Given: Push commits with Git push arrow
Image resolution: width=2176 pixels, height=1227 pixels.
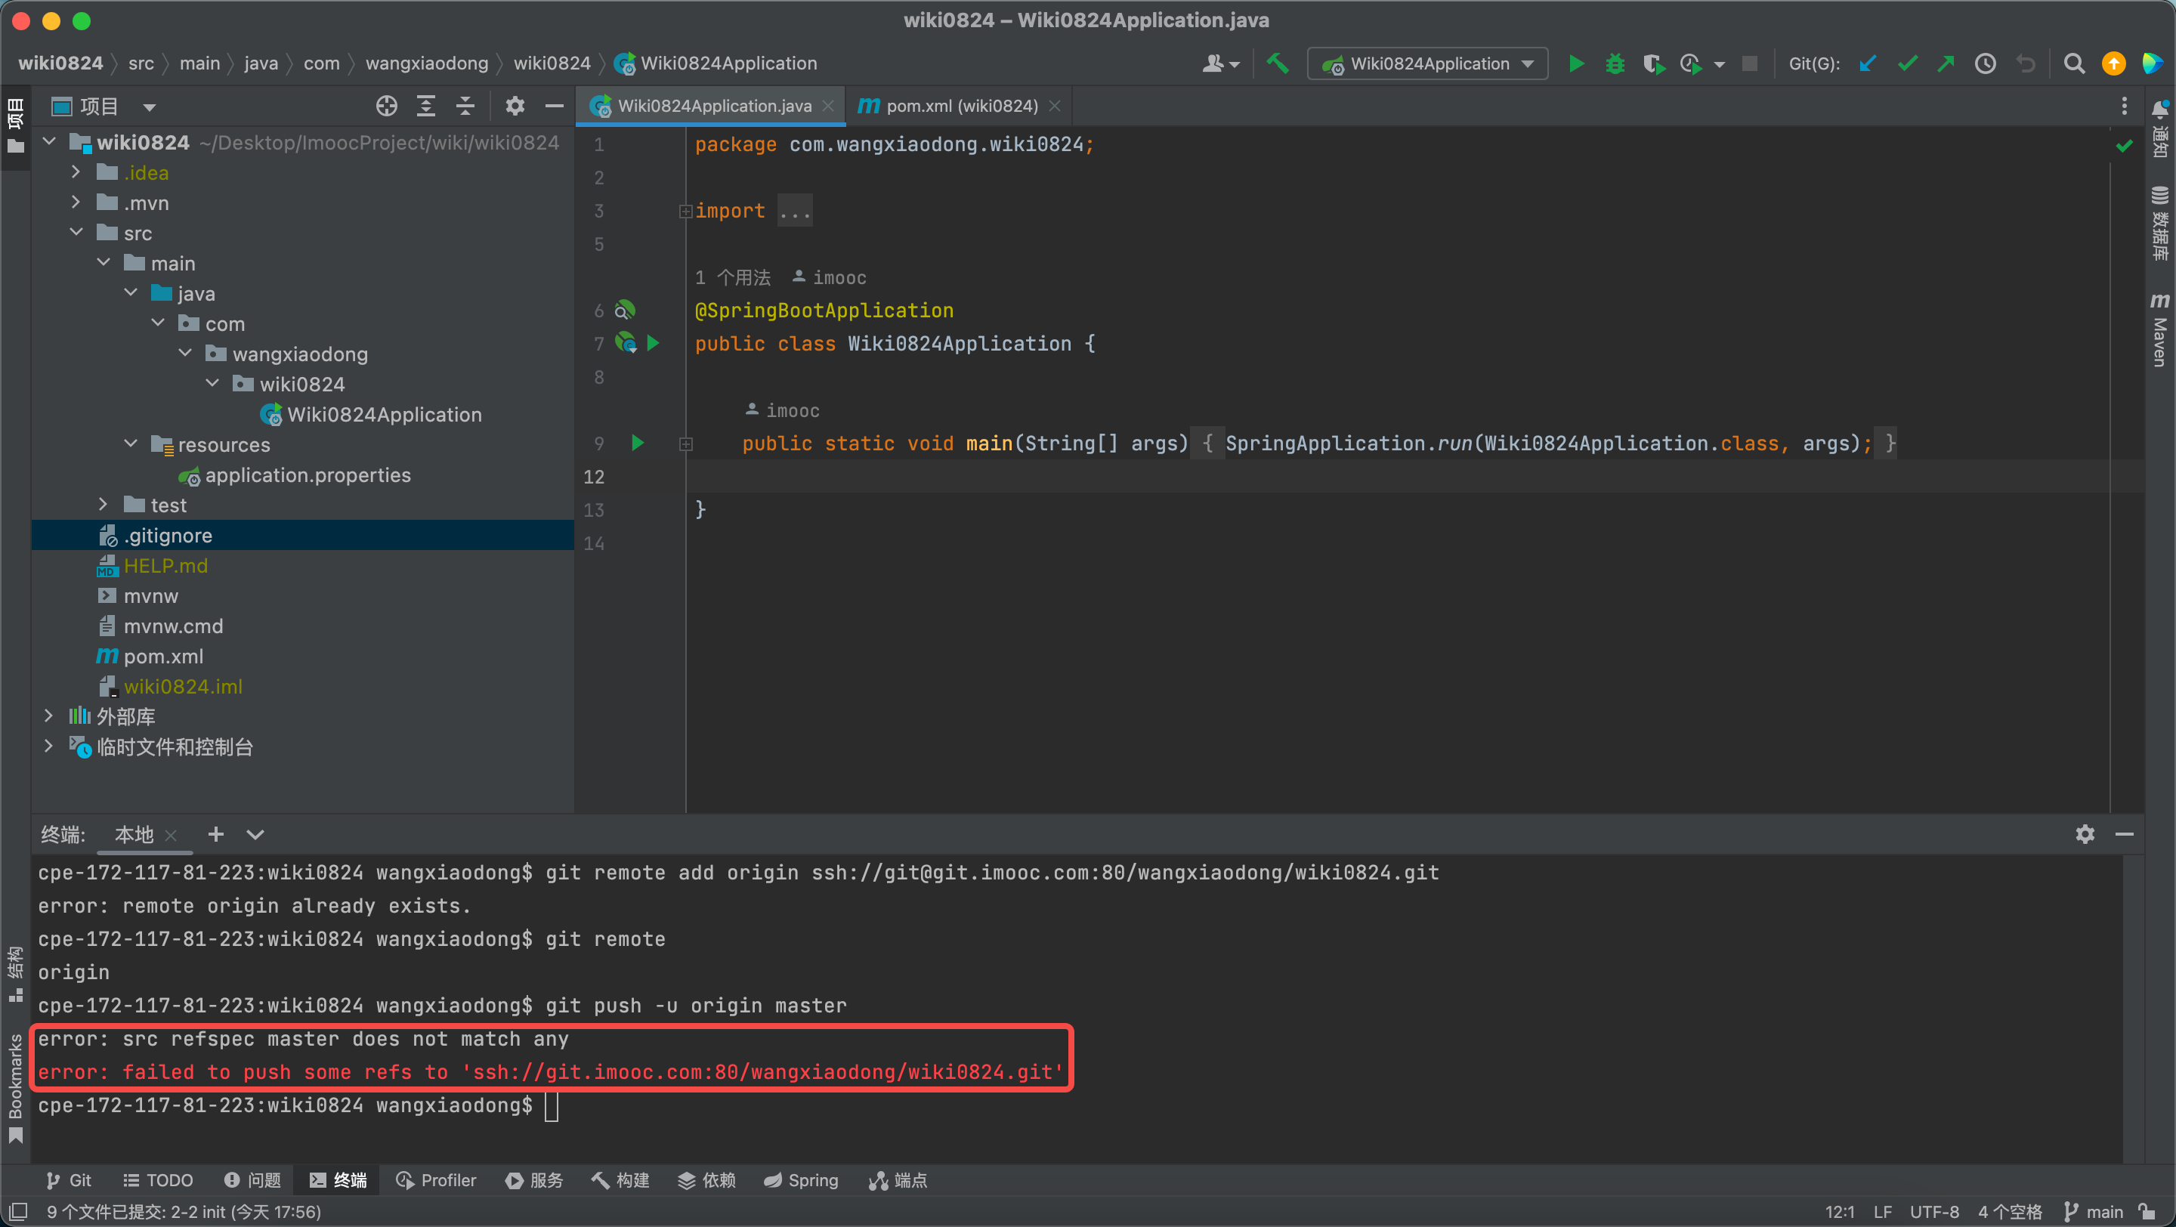Looking at the screenshot, I should click(x=1946, y=63).
